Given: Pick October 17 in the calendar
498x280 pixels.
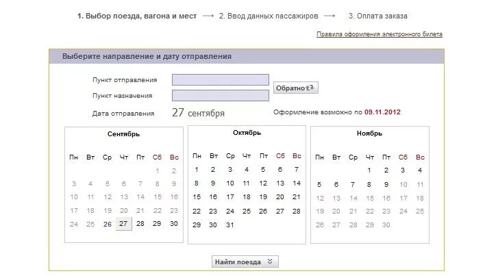Looking at the screenshot, I should (x=230, y=197).
